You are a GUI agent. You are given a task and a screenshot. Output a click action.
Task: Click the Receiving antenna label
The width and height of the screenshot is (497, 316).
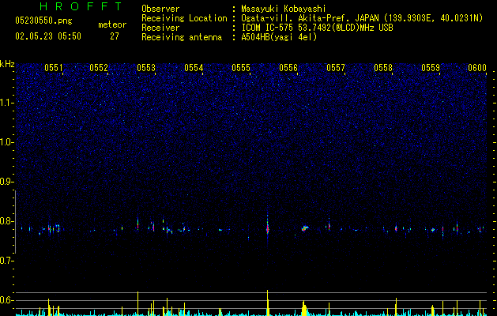[182, 37]
